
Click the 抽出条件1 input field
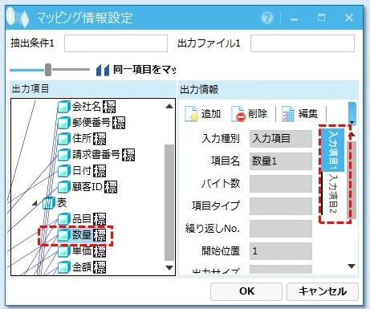[x=116, y=43]
